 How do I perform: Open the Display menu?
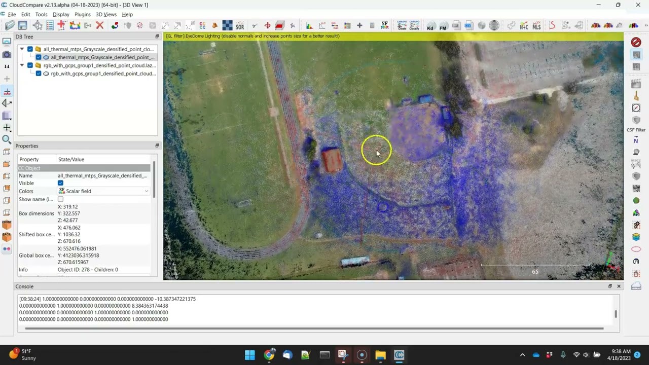tap(61, 14)
